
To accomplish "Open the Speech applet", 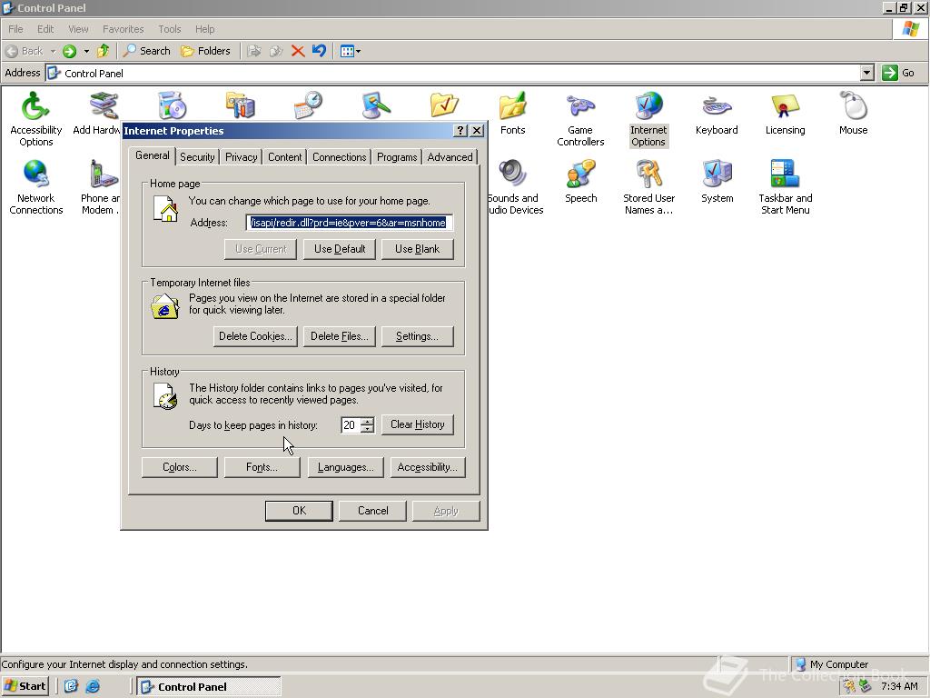I will click(580, 181).
